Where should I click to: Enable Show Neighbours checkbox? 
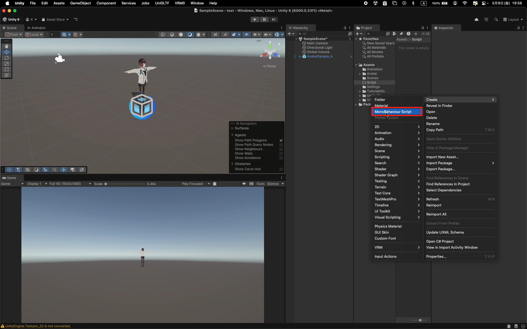tap(281, 149)
